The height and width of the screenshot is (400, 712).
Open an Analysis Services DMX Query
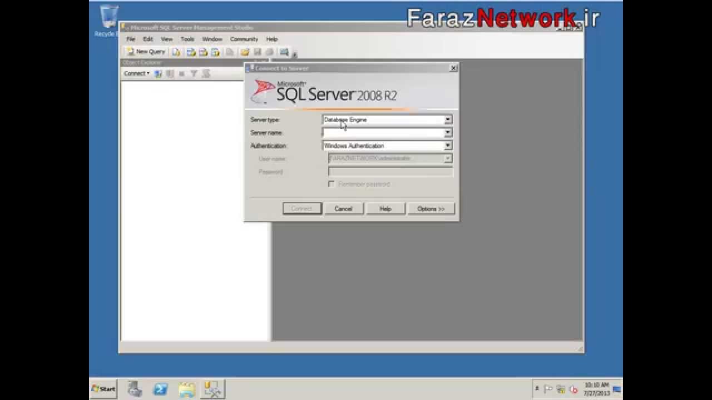[x=203, y=52]
